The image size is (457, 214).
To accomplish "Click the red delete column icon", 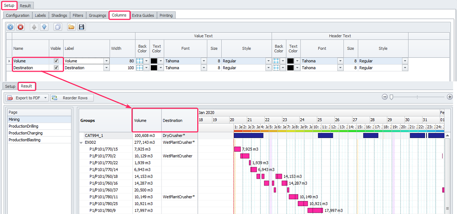I will 21,27.
